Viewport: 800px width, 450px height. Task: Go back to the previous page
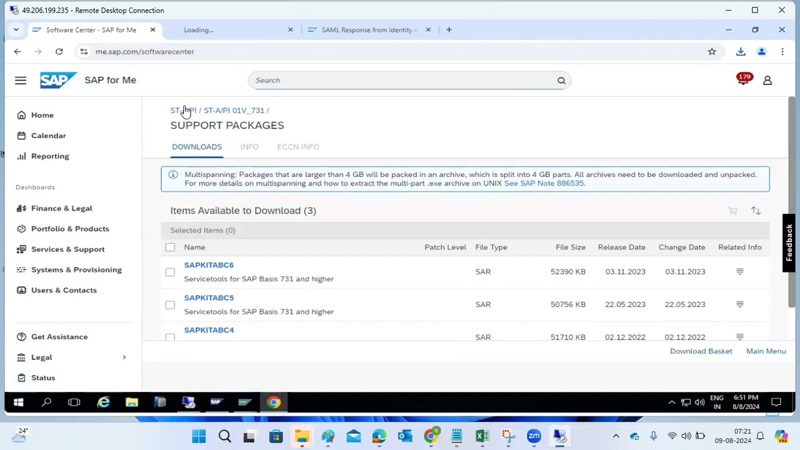pyautogui.click(x=17, y=52)
